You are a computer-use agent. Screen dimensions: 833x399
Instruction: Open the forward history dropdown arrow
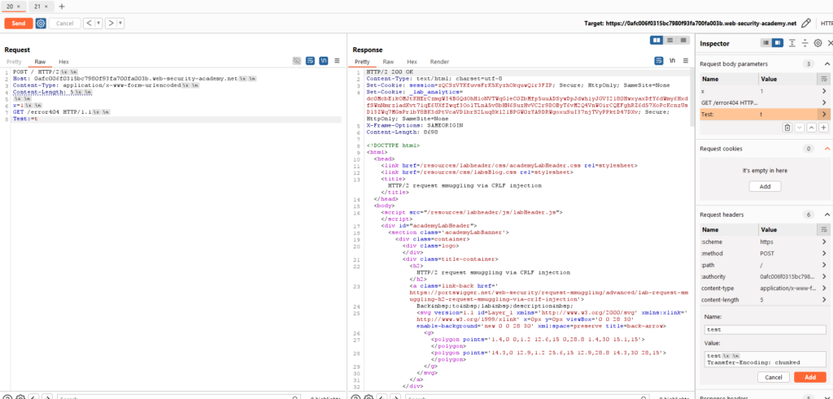[x=120, y=24]
